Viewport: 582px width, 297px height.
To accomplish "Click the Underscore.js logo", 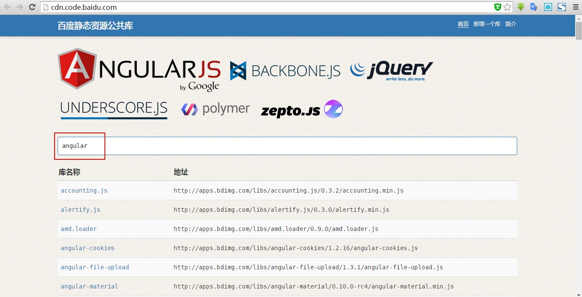I will [114, 110].
